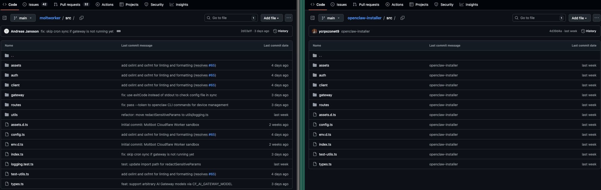The width and height of the screenshot is (601, 190).
Task: Click Andreas Jansson avatar
Action: 7,31
